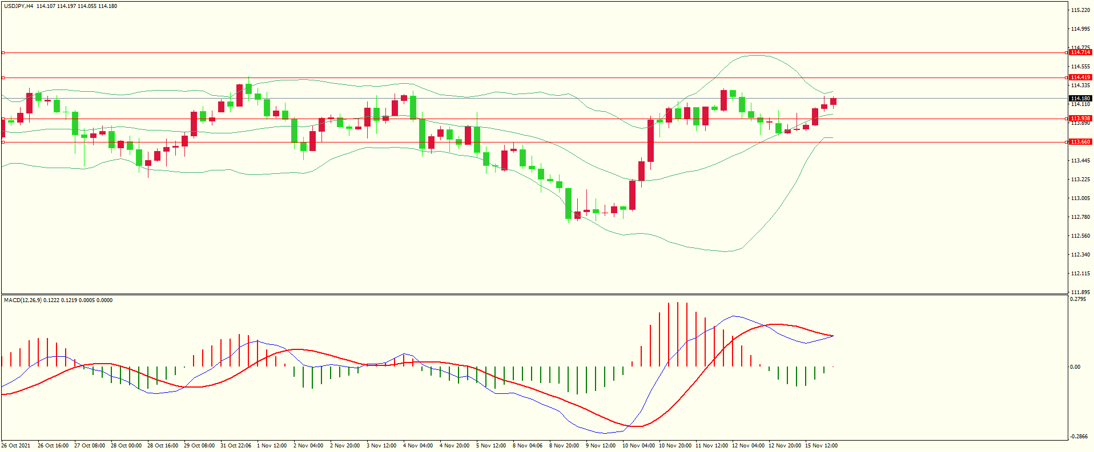
Task: Select the left handle of 114.419 line
Action: point(3,78)
